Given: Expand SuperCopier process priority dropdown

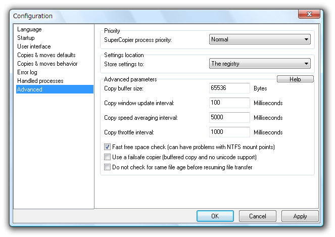Looking at the screenshot, I should pos(260,39).
